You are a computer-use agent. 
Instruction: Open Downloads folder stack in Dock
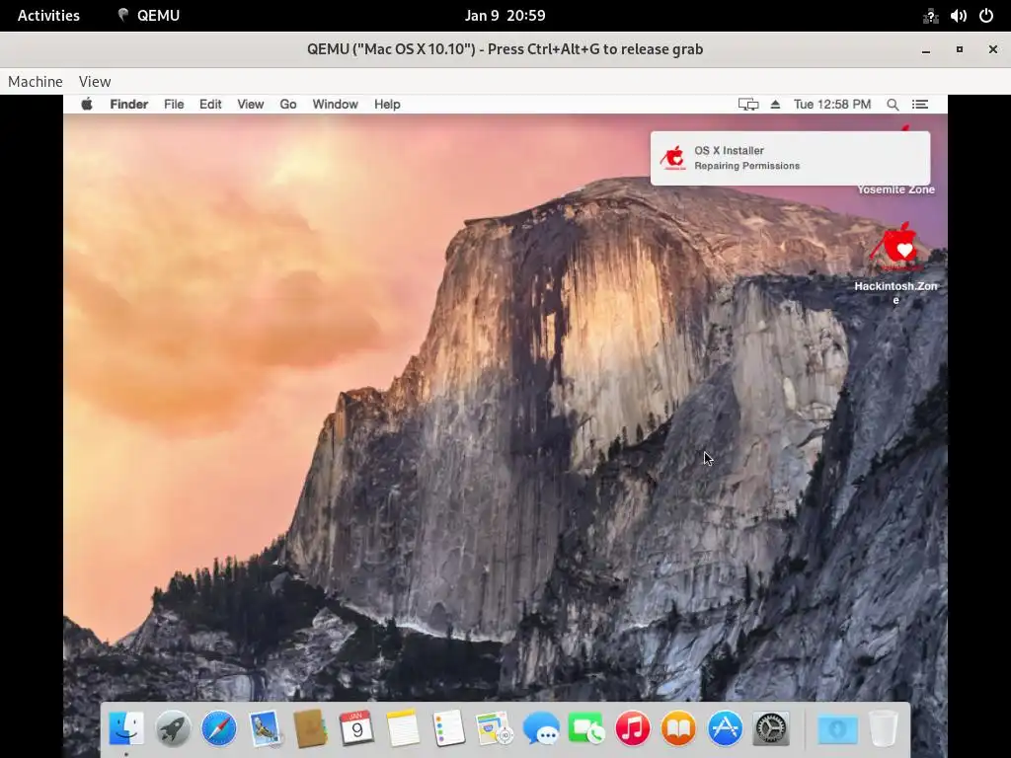tap(837, 729)
